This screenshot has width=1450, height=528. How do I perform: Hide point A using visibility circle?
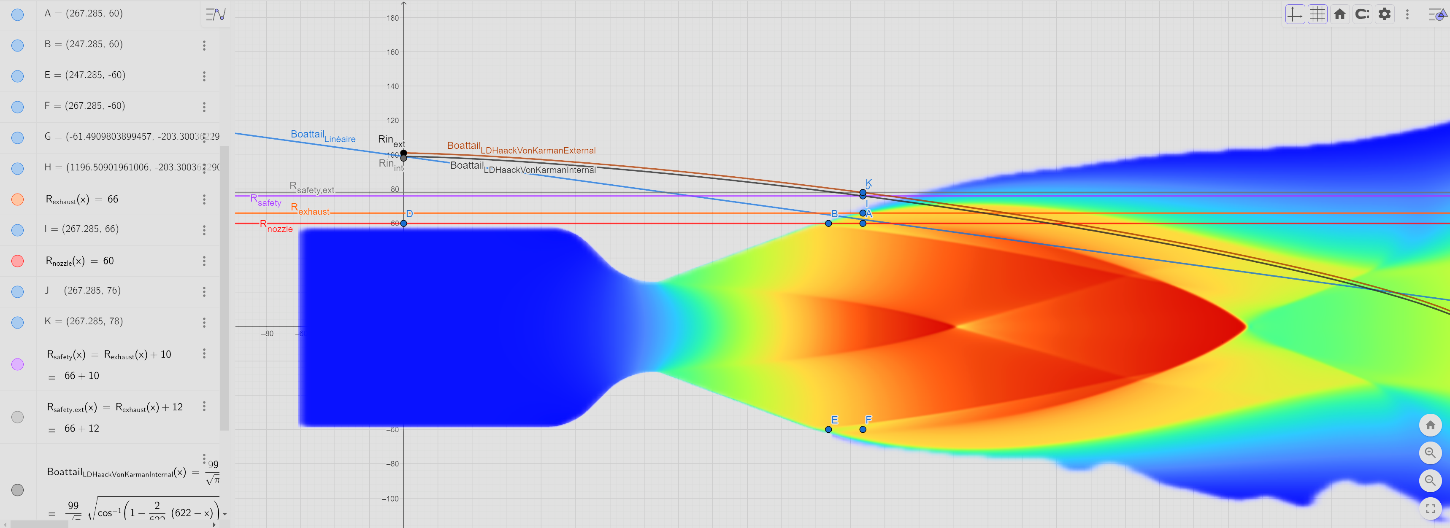17,15
